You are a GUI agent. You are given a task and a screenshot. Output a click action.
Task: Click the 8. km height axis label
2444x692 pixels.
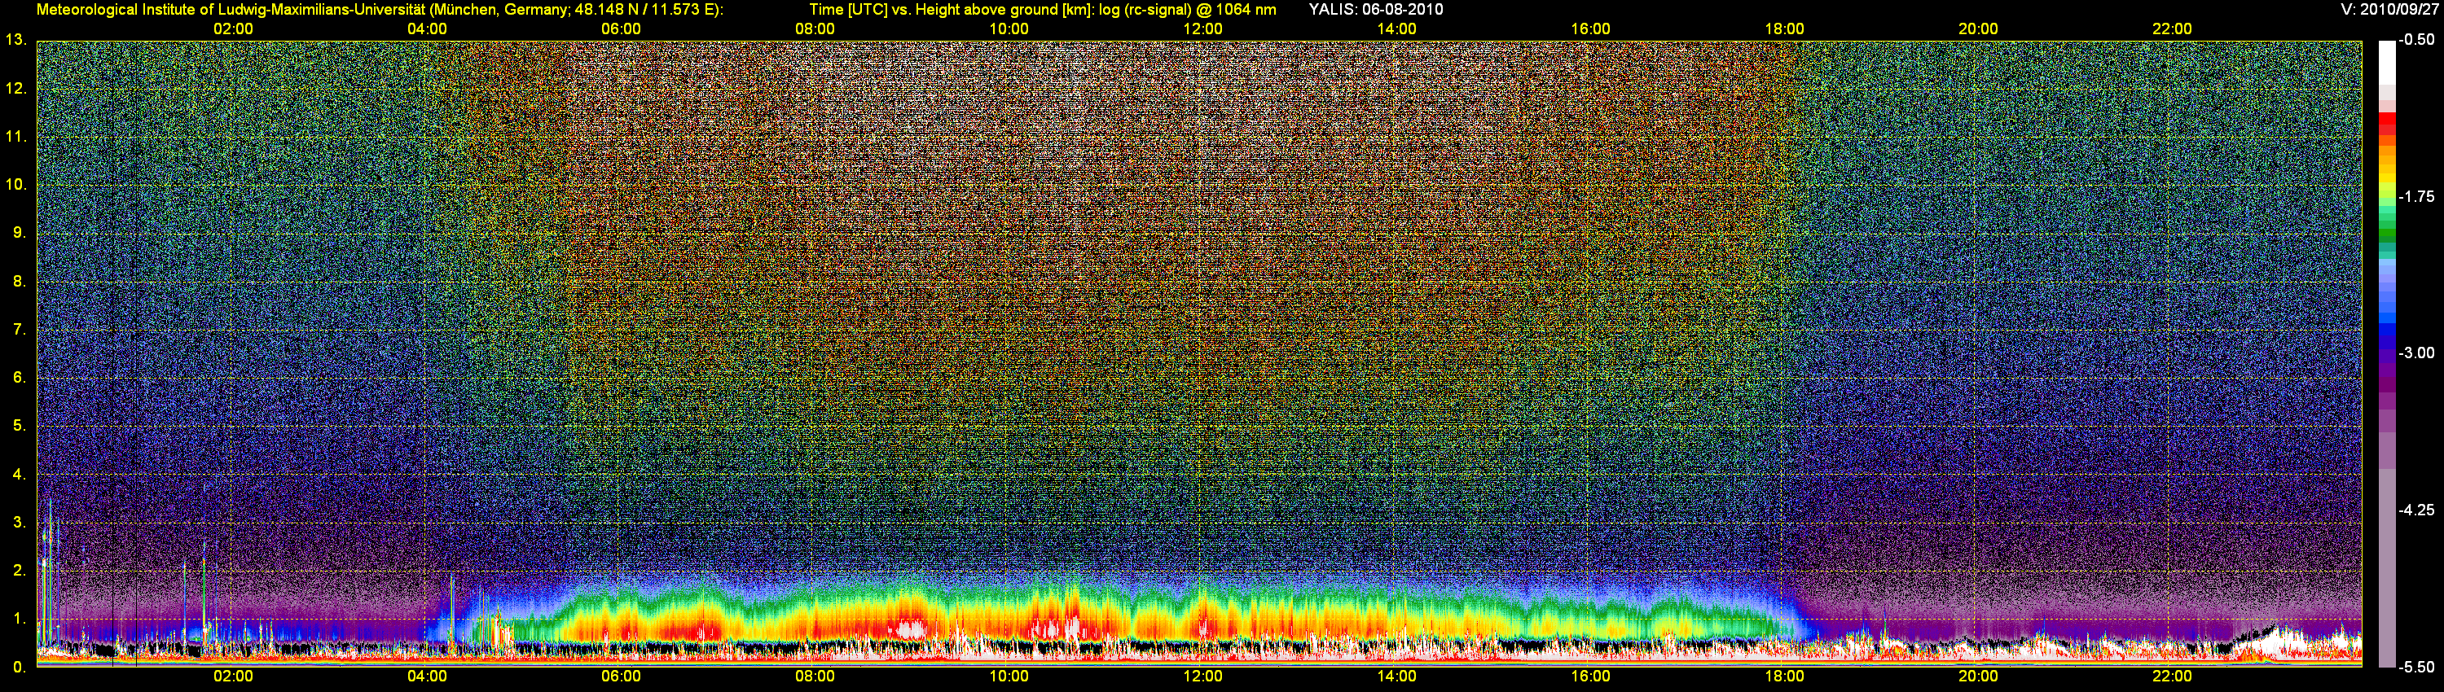click(19, 281)
